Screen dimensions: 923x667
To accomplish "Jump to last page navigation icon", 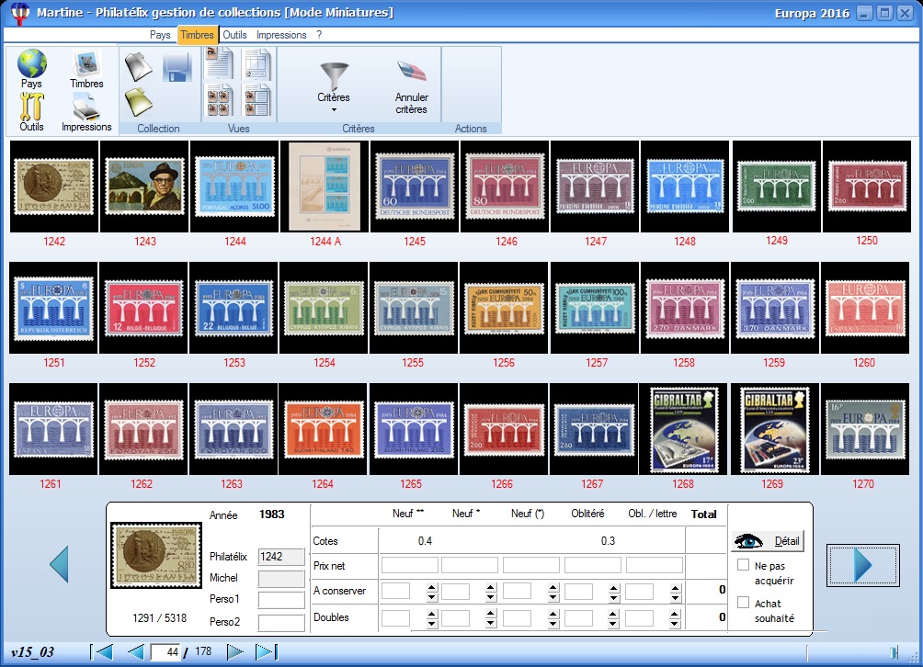I will click(x=267, y=651).
